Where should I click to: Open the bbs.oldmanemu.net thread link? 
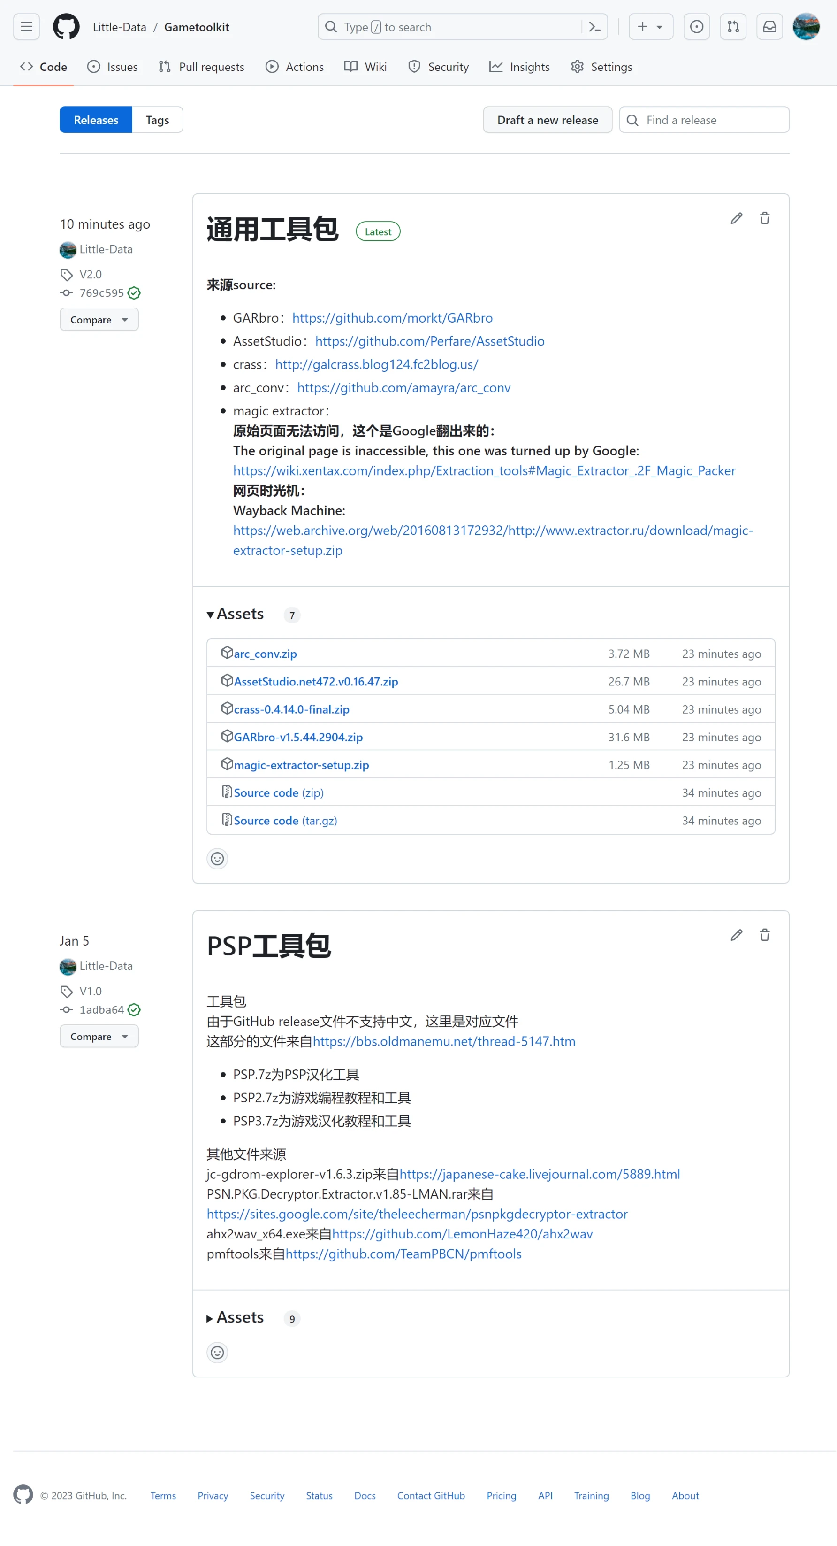click(x=444, y=1041)
